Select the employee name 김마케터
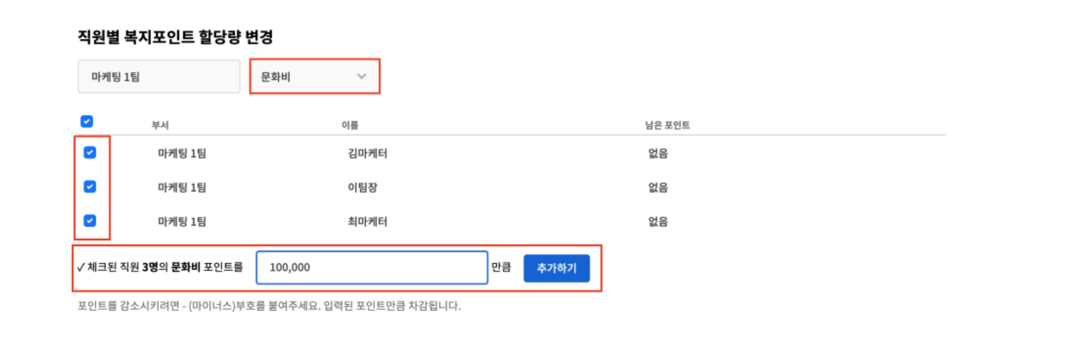This screenshot has height=357, width=1067. pos(368,153)
